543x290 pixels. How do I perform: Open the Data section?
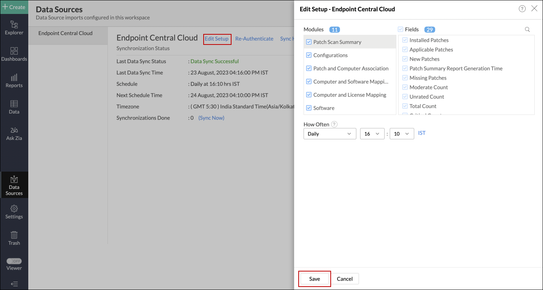(14, 106)
